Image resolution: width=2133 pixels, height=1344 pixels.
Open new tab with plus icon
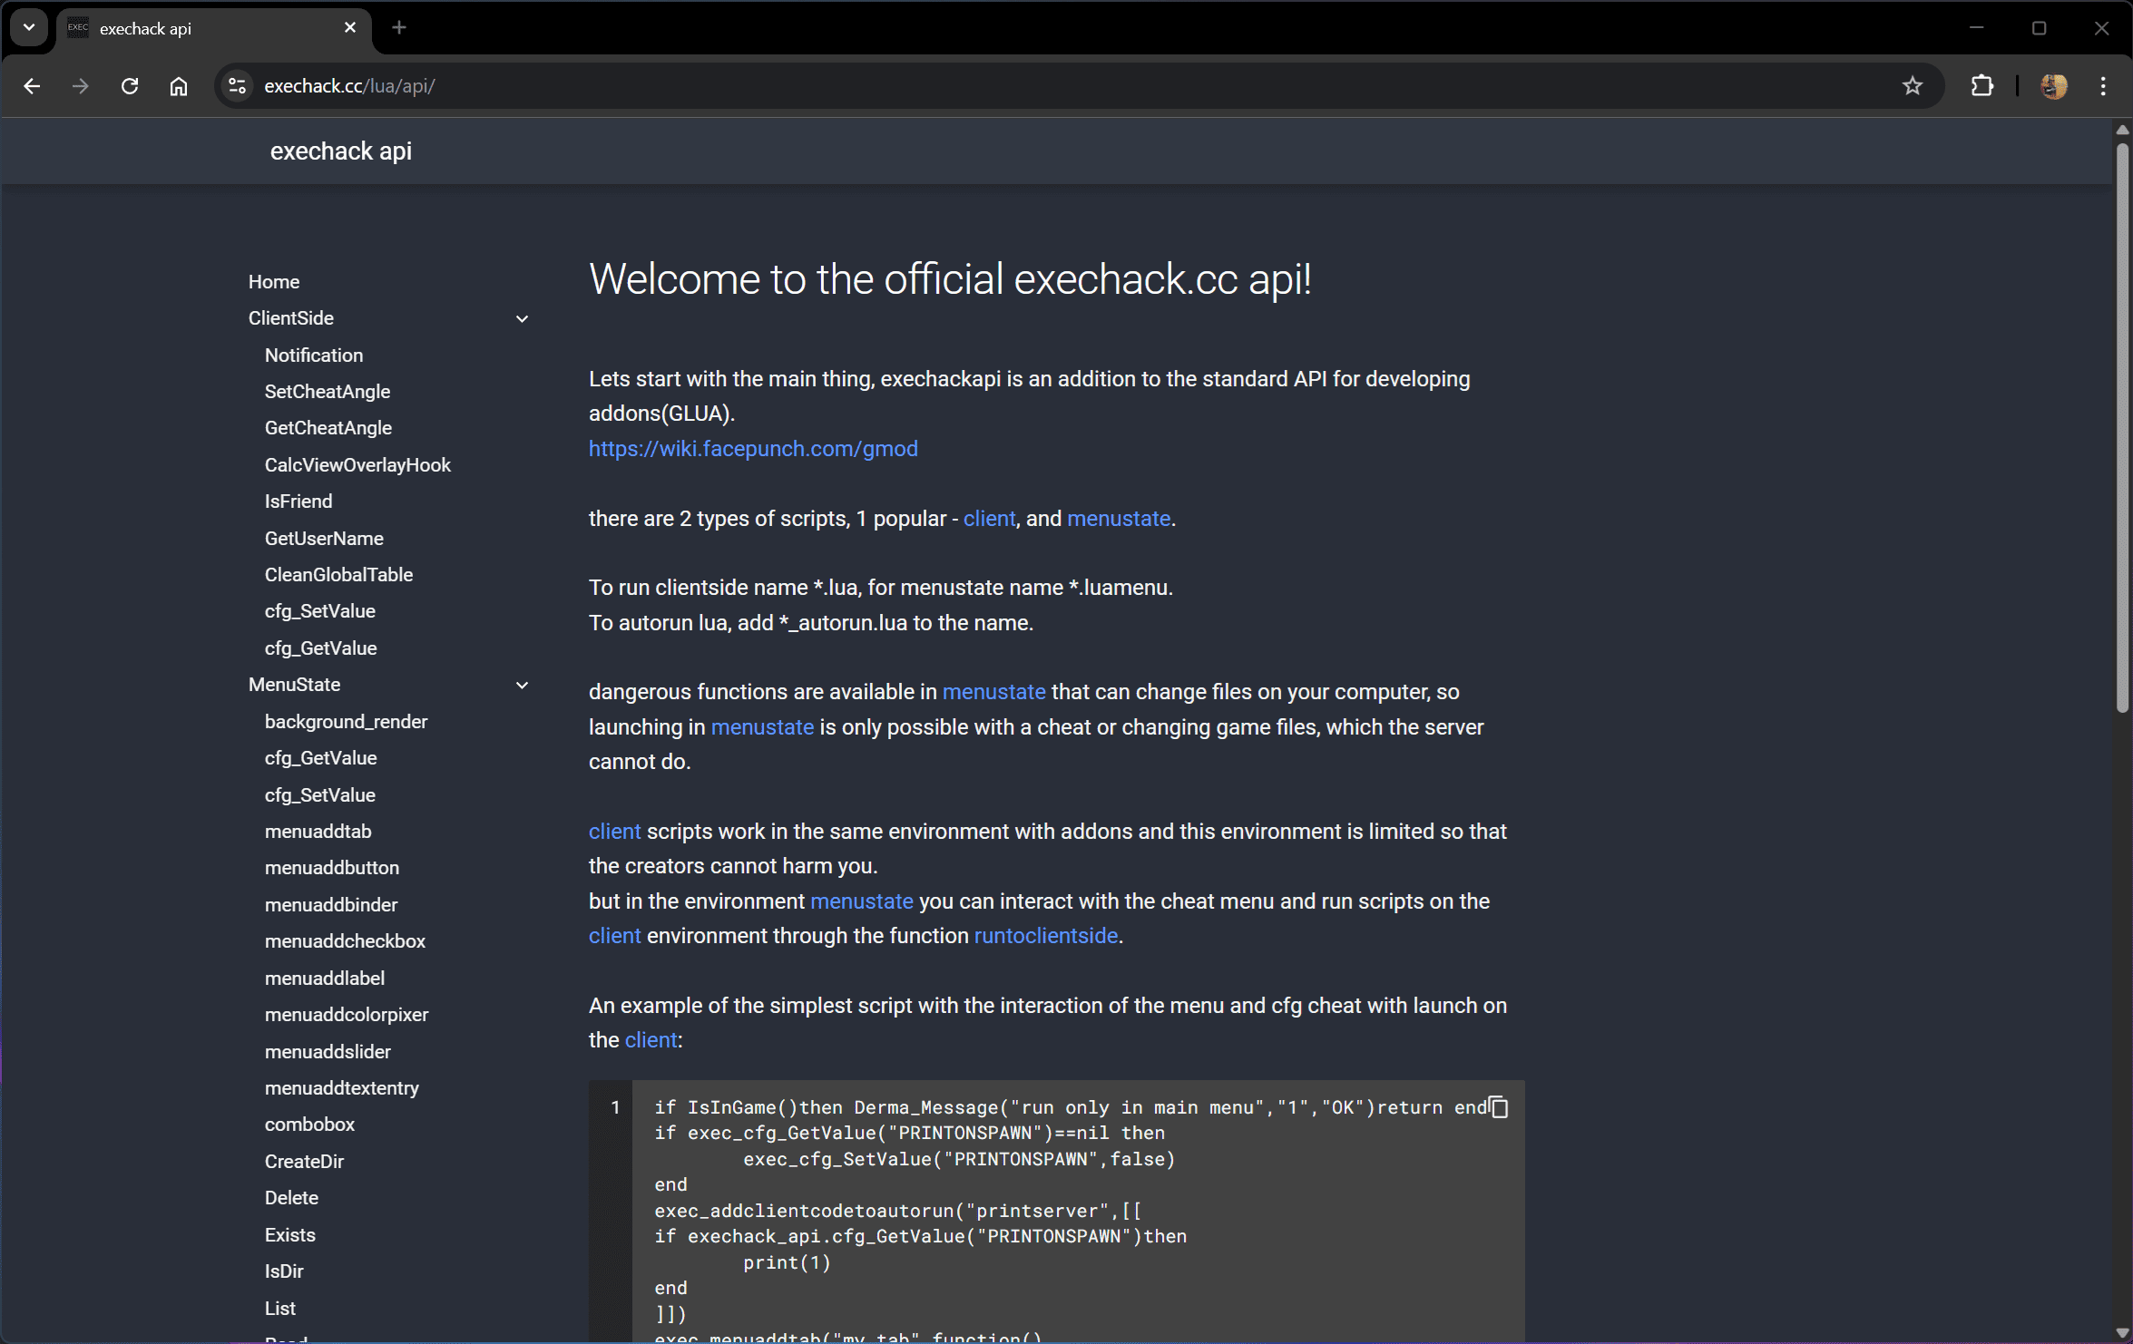click(399, 28)
